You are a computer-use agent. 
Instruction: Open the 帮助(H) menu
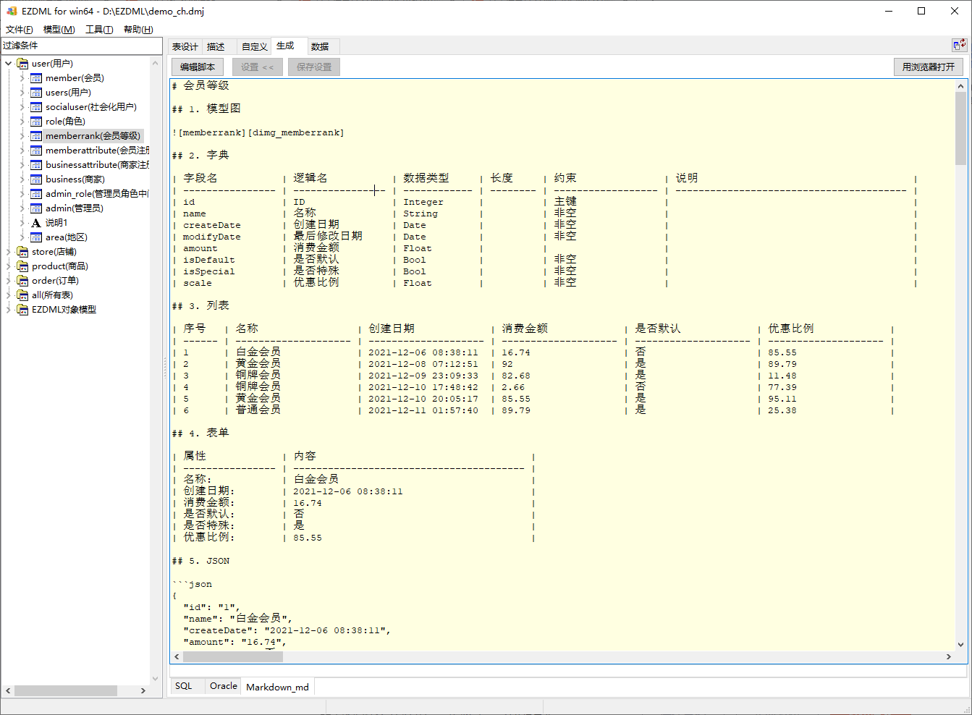click(x=138, y=30)
